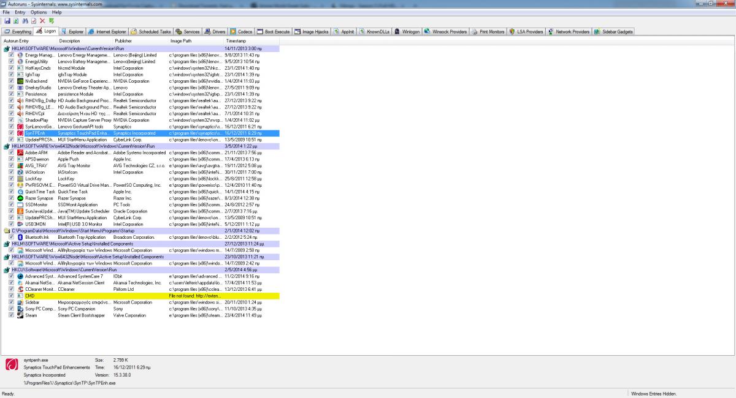Screen dimensions: 736x398
Task: Click the Steam entry icon
Action: pos(20,315)
